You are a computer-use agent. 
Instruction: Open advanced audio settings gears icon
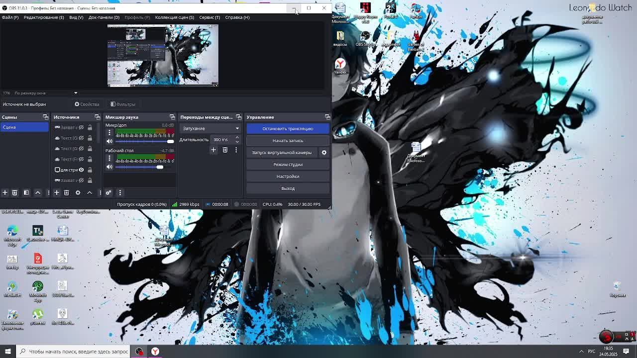tap(108, 192)
